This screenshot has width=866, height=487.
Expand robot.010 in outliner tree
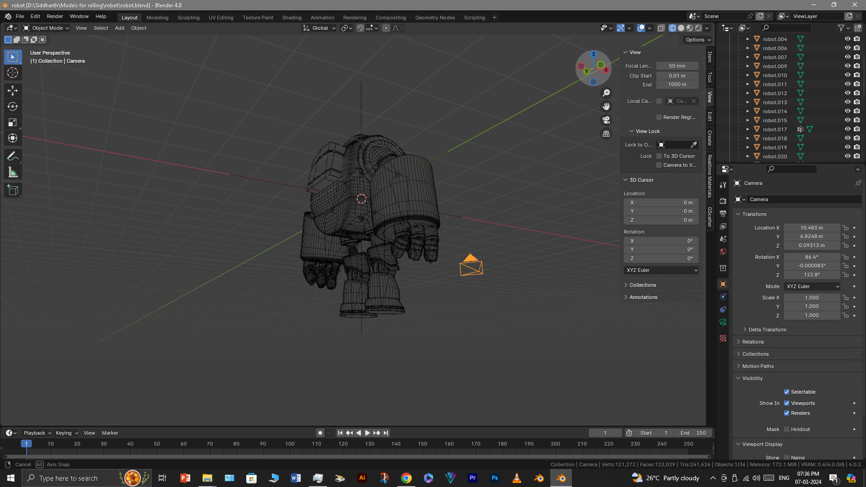pos(747,75)
